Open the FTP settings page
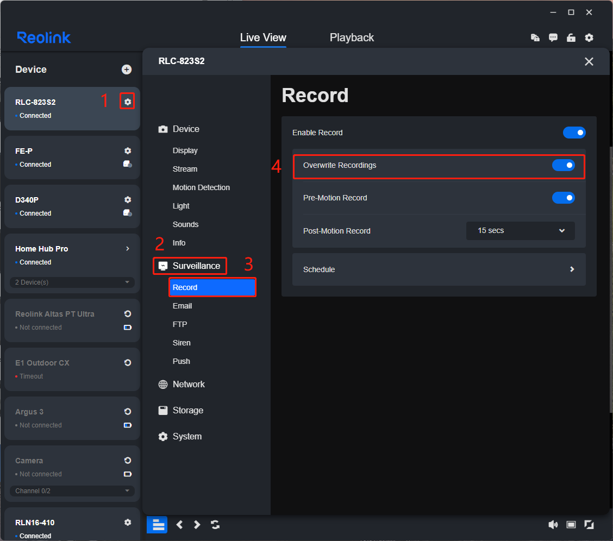 click(x=180, y=324)
